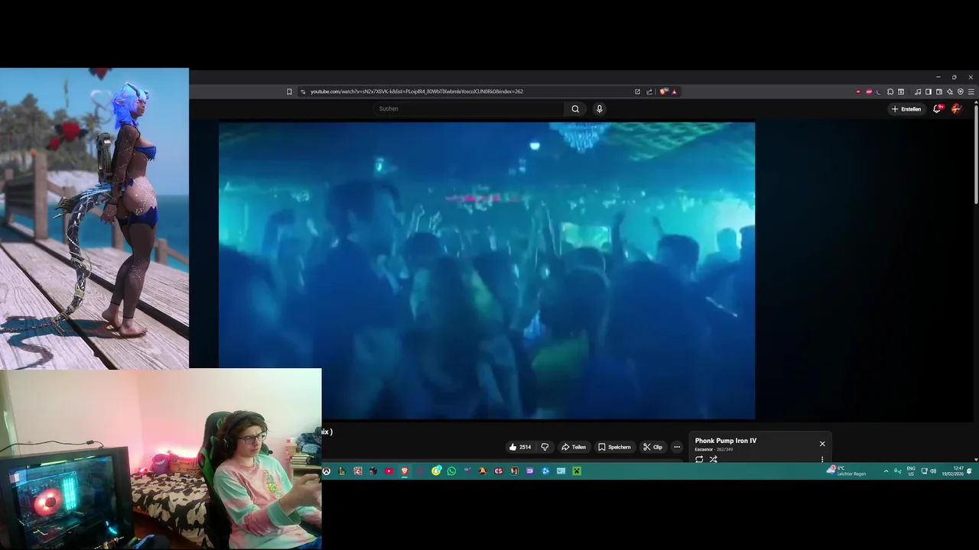
Task: Click the bookmark icon beside the address bar
Action: [x=289, y=92]
